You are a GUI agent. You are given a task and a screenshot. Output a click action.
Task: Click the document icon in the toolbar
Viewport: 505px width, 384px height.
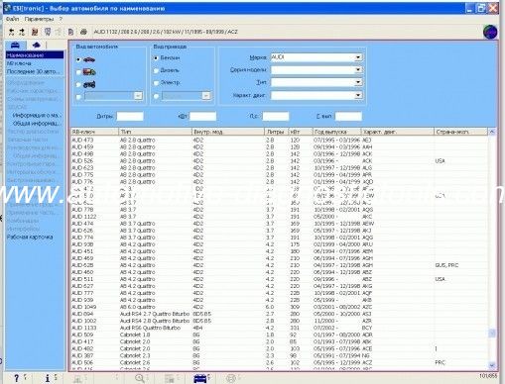pyautogui.click(x=70, y=32)
